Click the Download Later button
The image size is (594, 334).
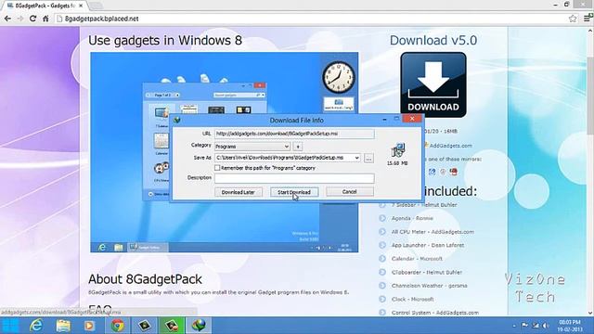(x=239, y=192)
